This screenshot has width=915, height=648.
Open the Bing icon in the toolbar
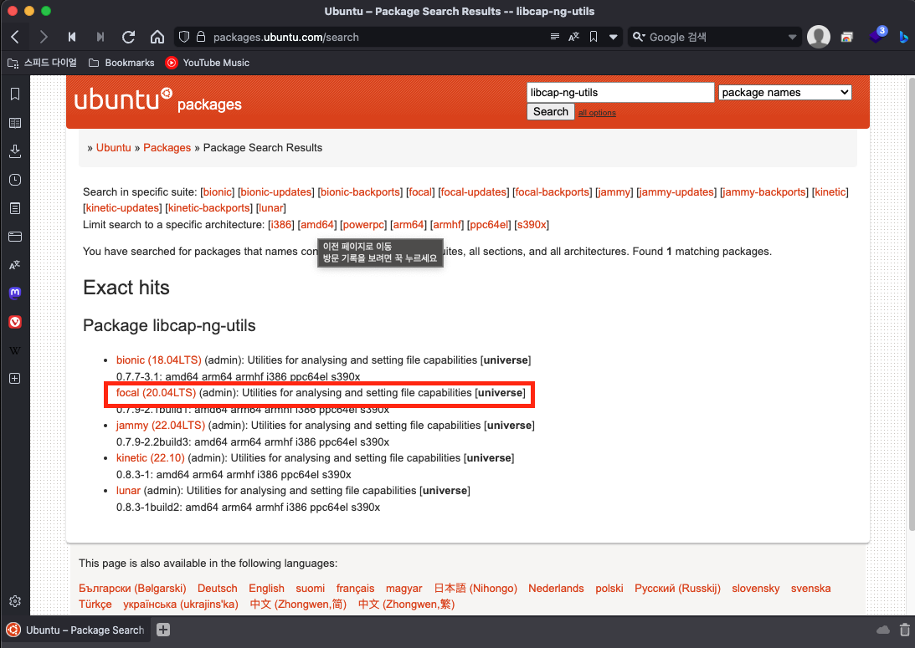point(905,37)
